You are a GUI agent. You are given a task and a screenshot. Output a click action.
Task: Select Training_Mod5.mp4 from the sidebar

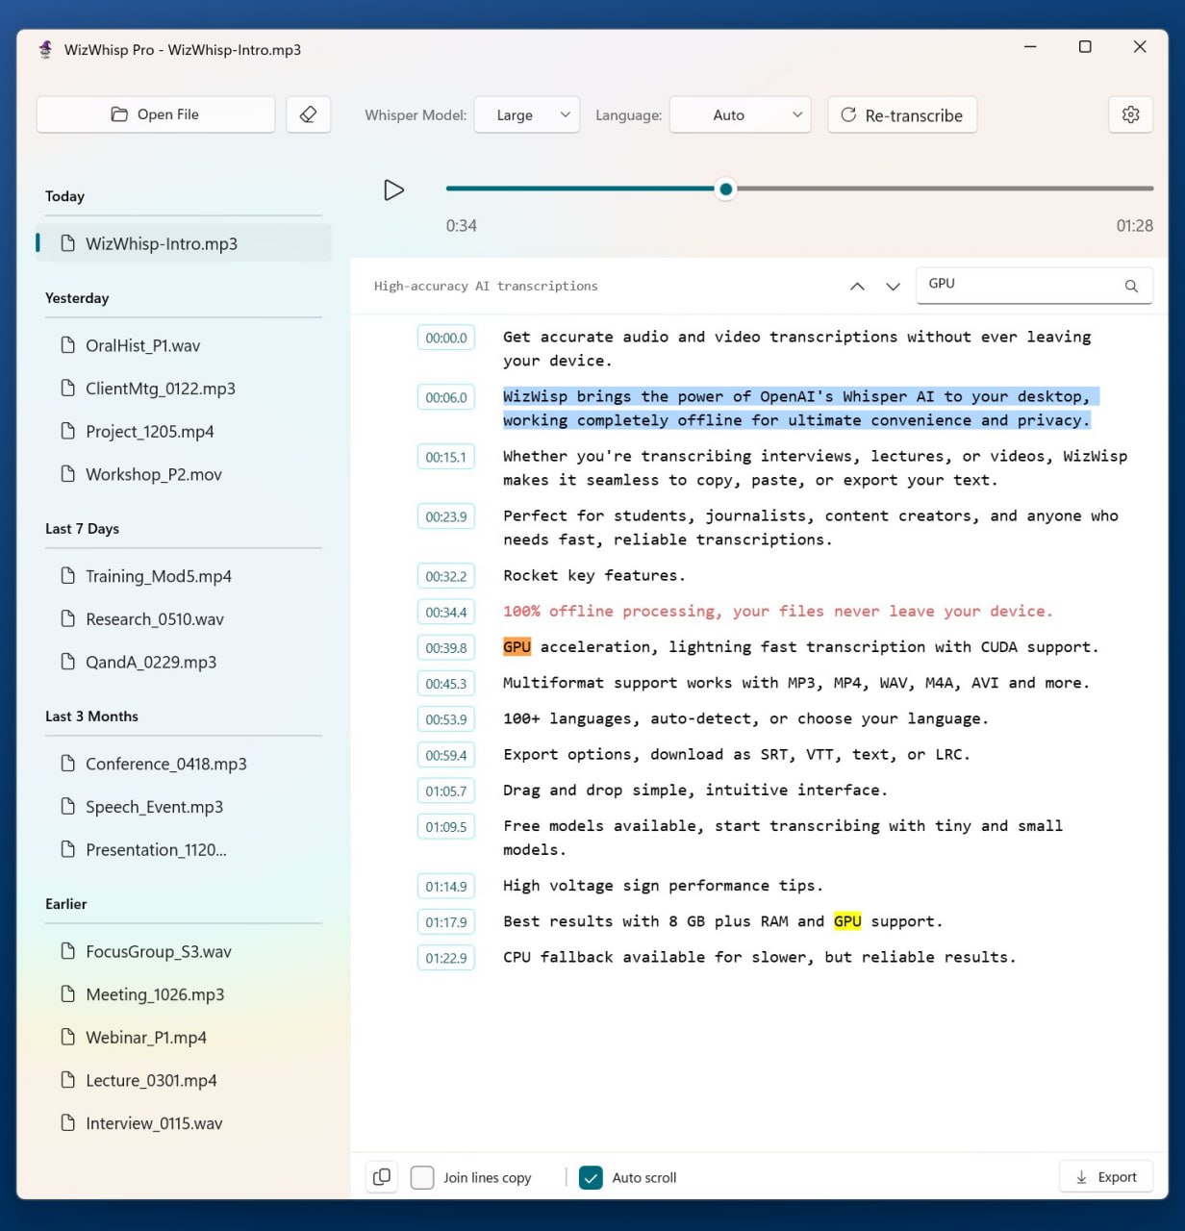click(x=159, y=575)
